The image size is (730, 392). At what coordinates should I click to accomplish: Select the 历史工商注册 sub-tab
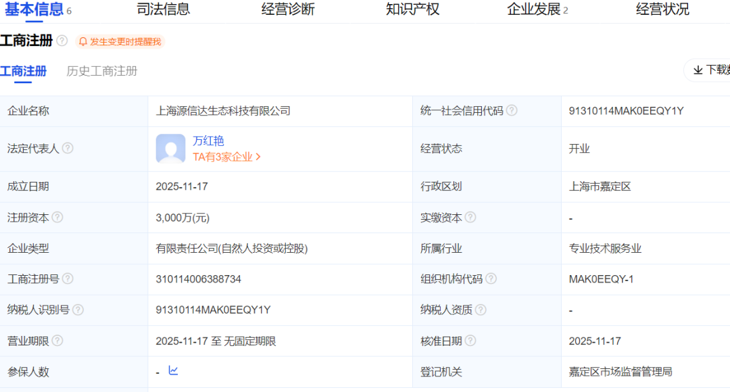(102, 71)
